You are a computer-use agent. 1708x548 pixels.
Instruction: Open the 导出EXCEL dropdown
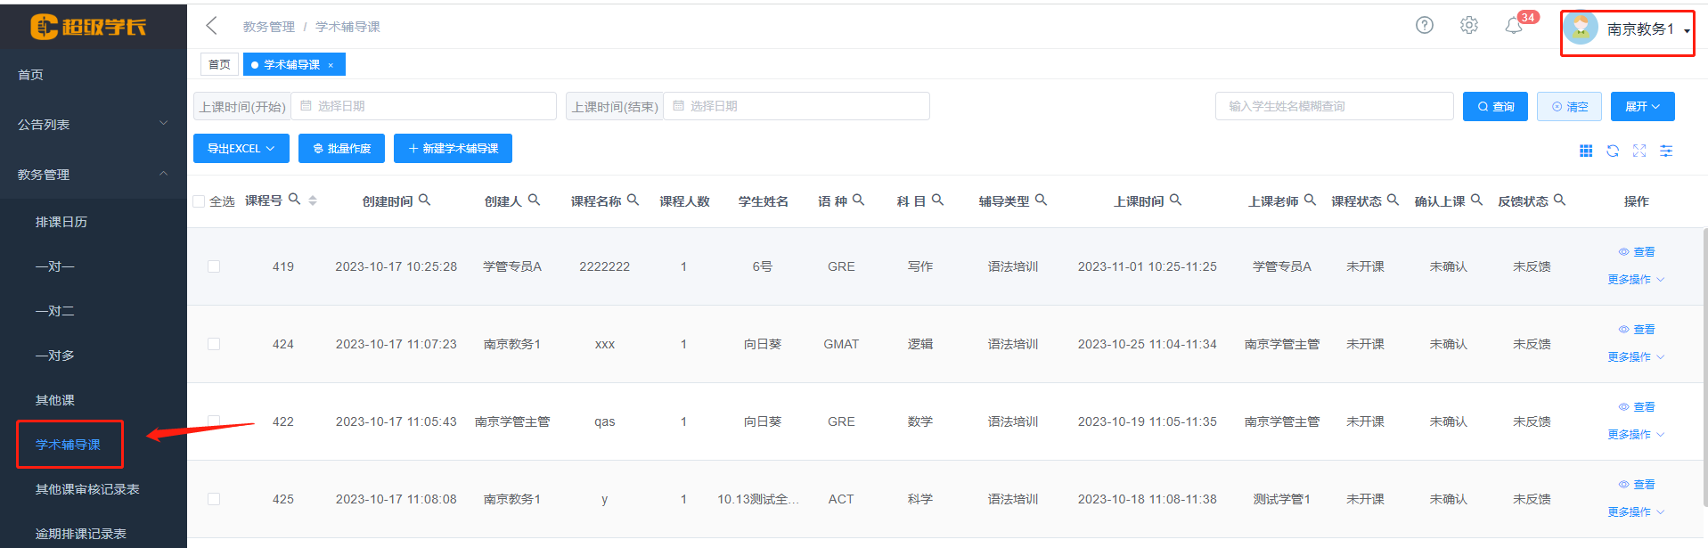pos(241,149)
